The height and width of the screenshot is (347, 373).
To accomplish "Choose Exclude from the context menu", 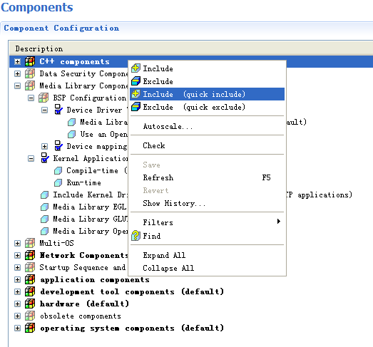I will (x=208, y=81).
